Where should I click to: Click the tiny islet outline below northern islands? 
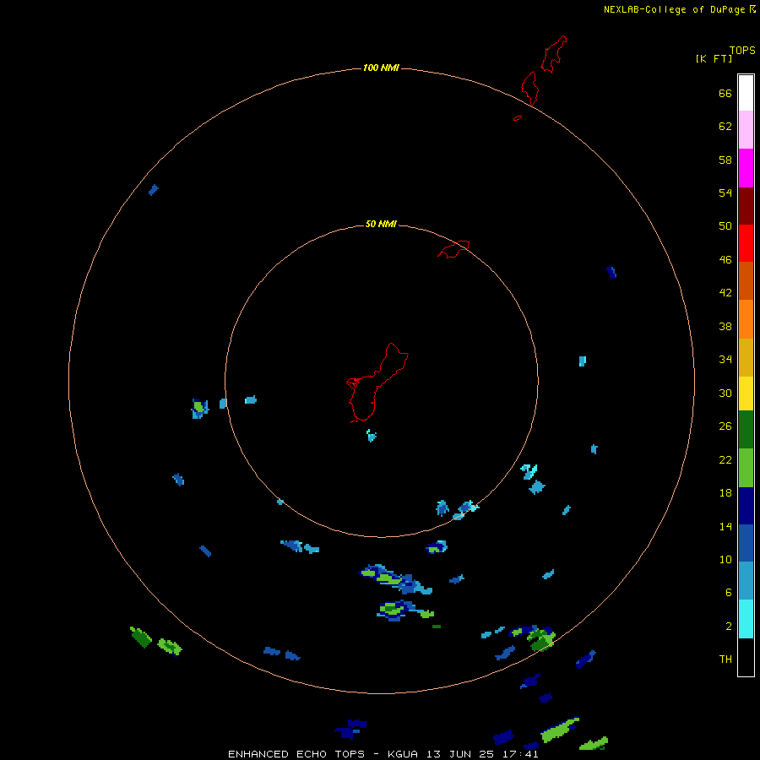pyautogui.click(x=518, y=117)
